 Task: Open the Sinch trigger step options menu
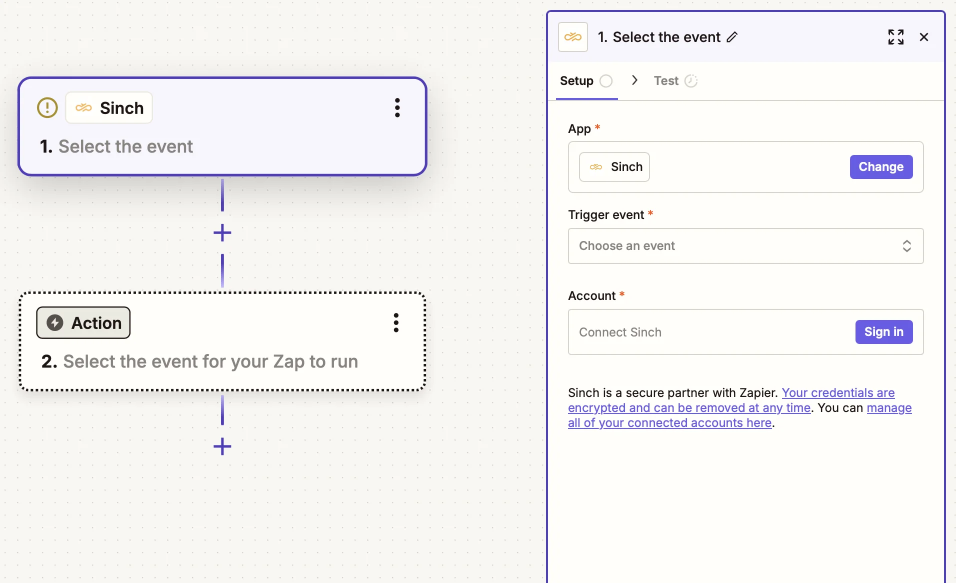[397, 107]
